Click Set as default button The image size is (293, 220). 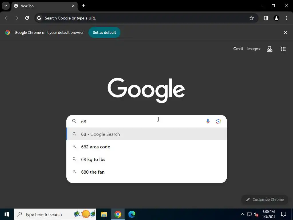pyautogui.click(x=104, y=33)
